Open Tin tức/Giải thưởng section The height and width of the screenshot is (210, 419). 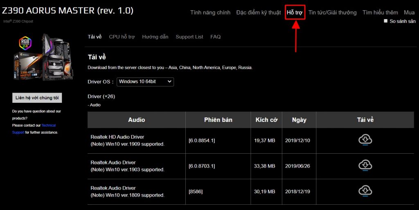pyautogui.click(x=332, y=13)
